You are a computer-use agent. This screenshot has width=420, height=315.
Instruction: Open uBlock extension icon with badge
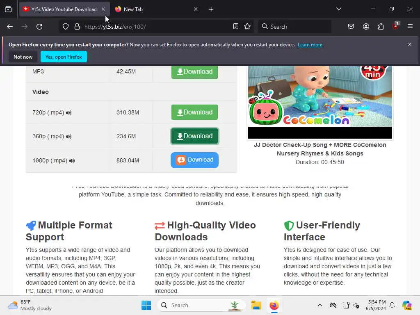pos(396,26)
